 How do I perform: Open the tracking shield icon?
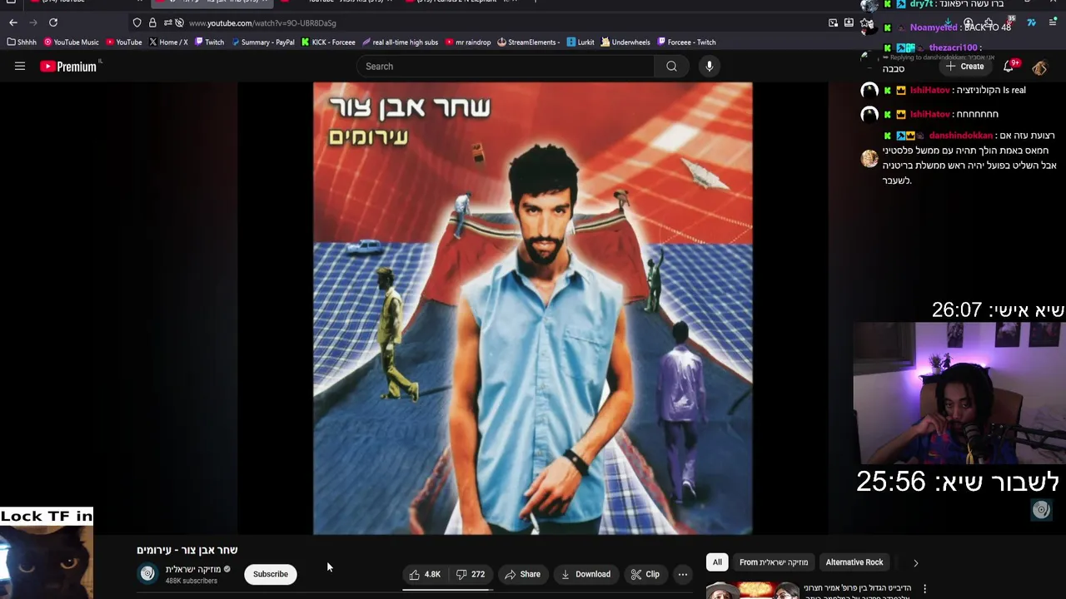pos(137,22)
